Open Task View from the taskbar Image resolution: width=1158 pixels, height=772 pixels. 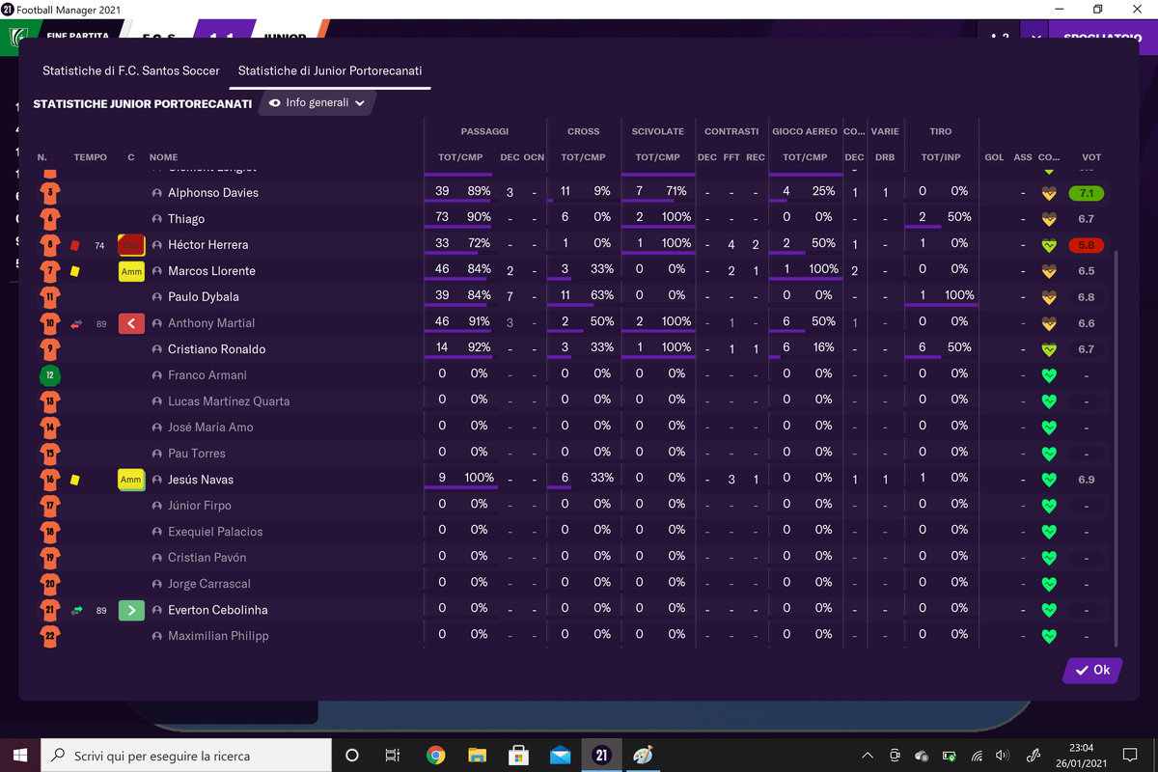[x=393, y=756]
